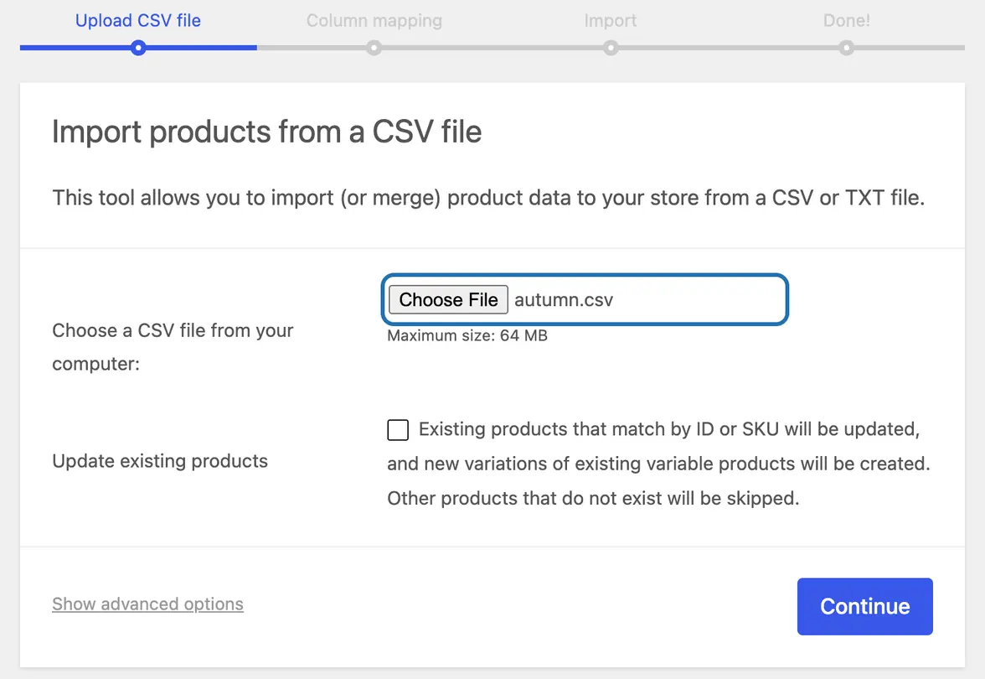985x679 pixels.
Task: Click the autumn.csv file name
Action: point(564,300)
